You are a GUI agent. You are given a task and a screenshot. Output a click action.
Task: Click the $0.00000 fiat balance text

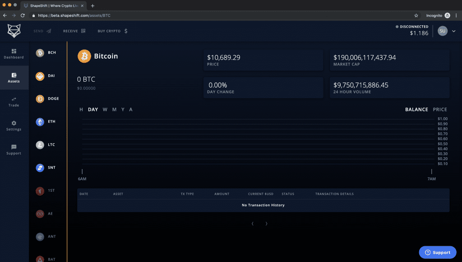[x=86, y=88]
